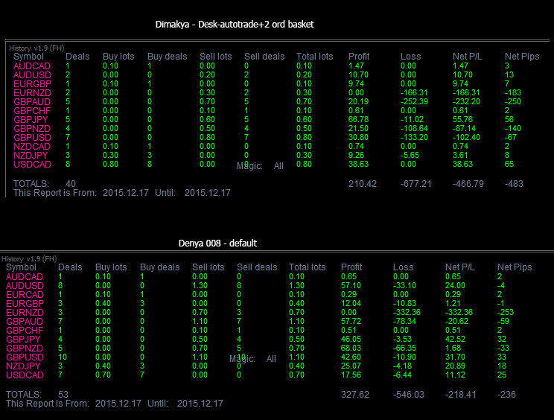Click the title 'Denya 008 - default'
This screenshot has height=420, width=554.
tap(217, 244)
